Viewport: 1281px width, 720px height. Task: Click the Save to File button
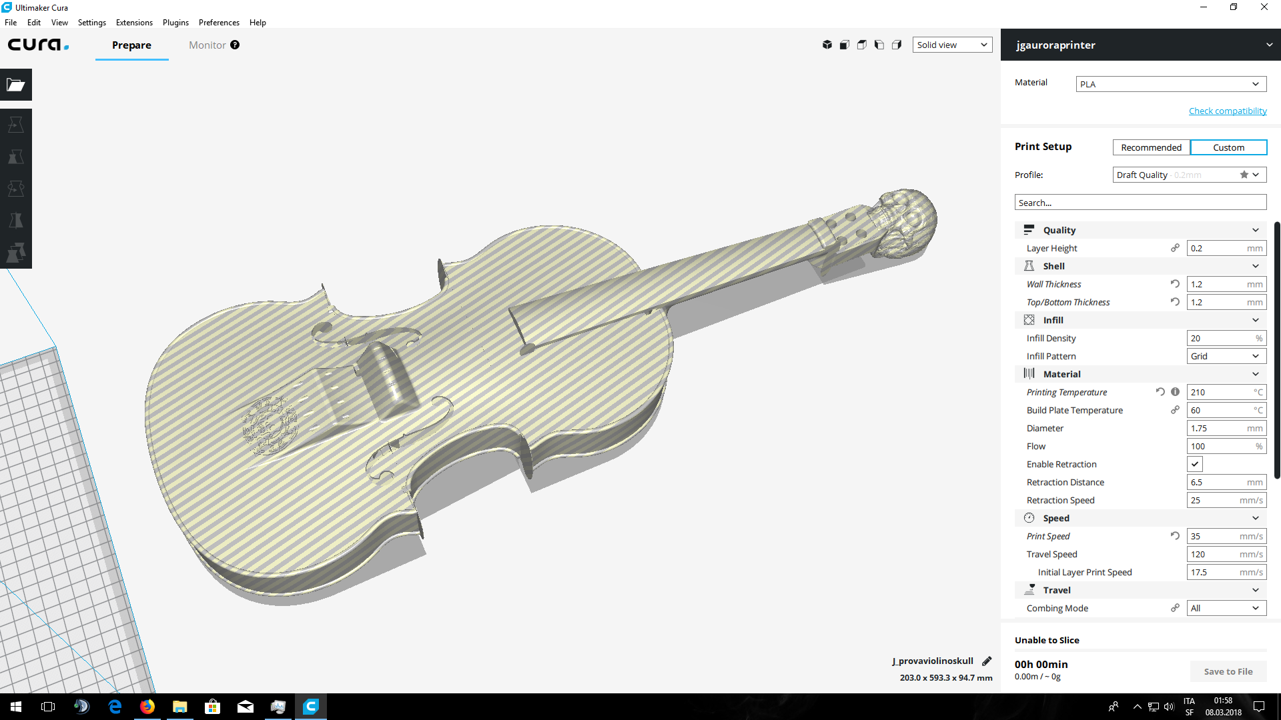pos(1228,671)
